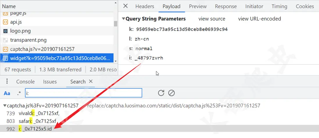The image size is (319, 138).
Task: Click the transparent.png file icon
Action: point(5,40)
